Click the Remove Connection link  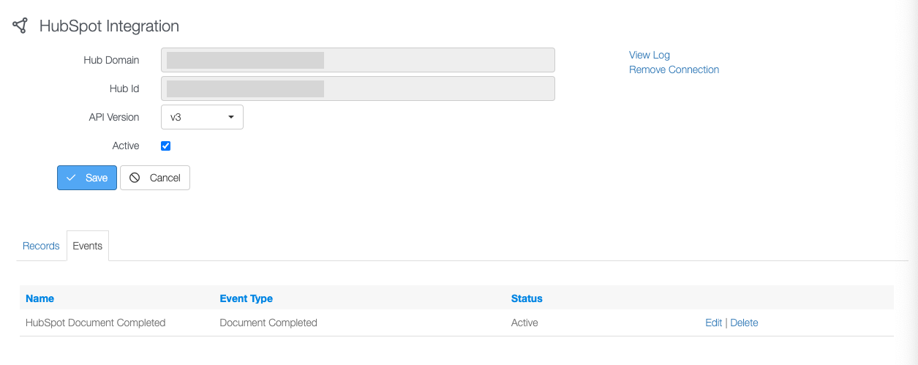(674, 69)
